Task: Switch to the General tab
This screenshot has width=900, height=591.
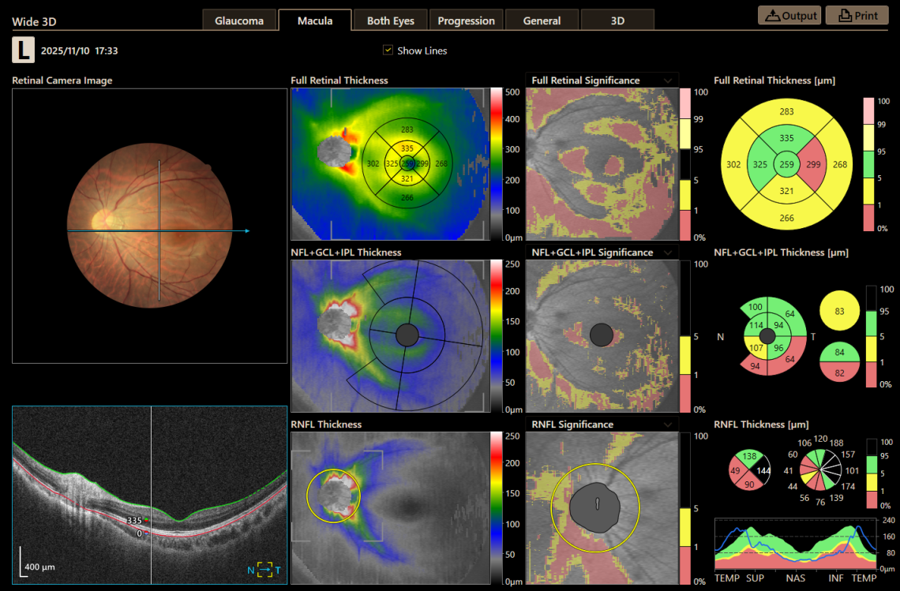Action: tap(542, 20)
